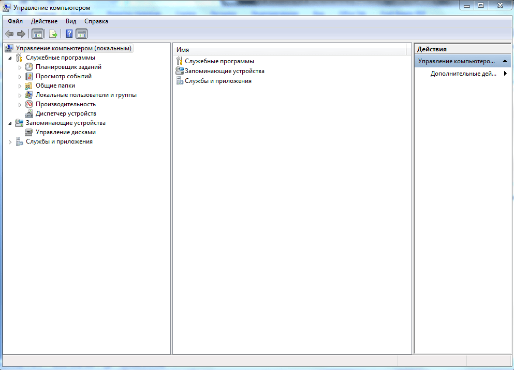
Task: Click the Back arrow toolbar icon
Action: point(9,34)
